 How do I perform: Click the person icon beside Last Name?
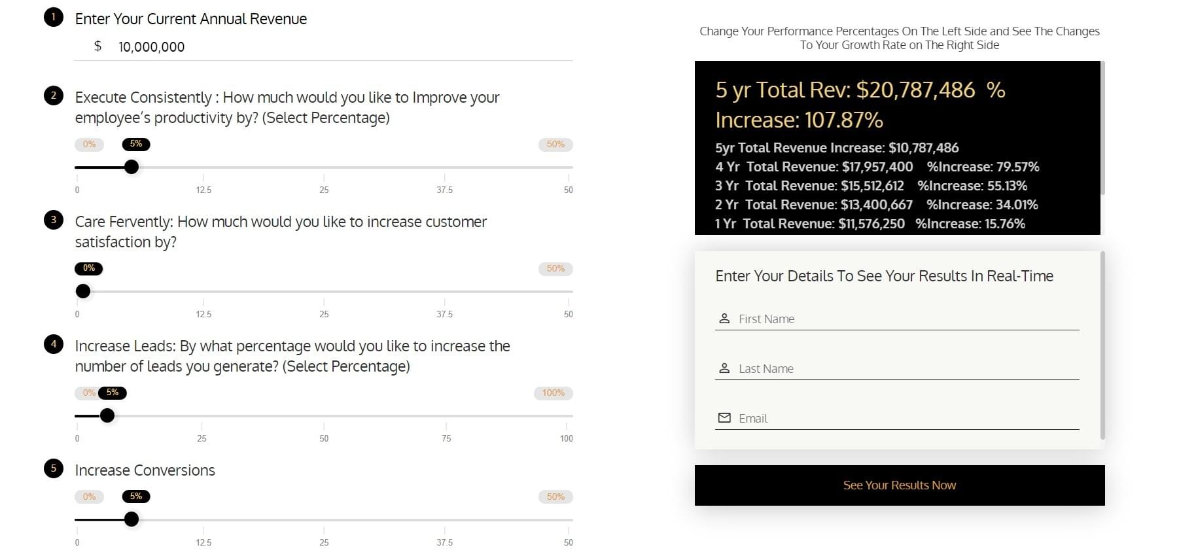724,368
